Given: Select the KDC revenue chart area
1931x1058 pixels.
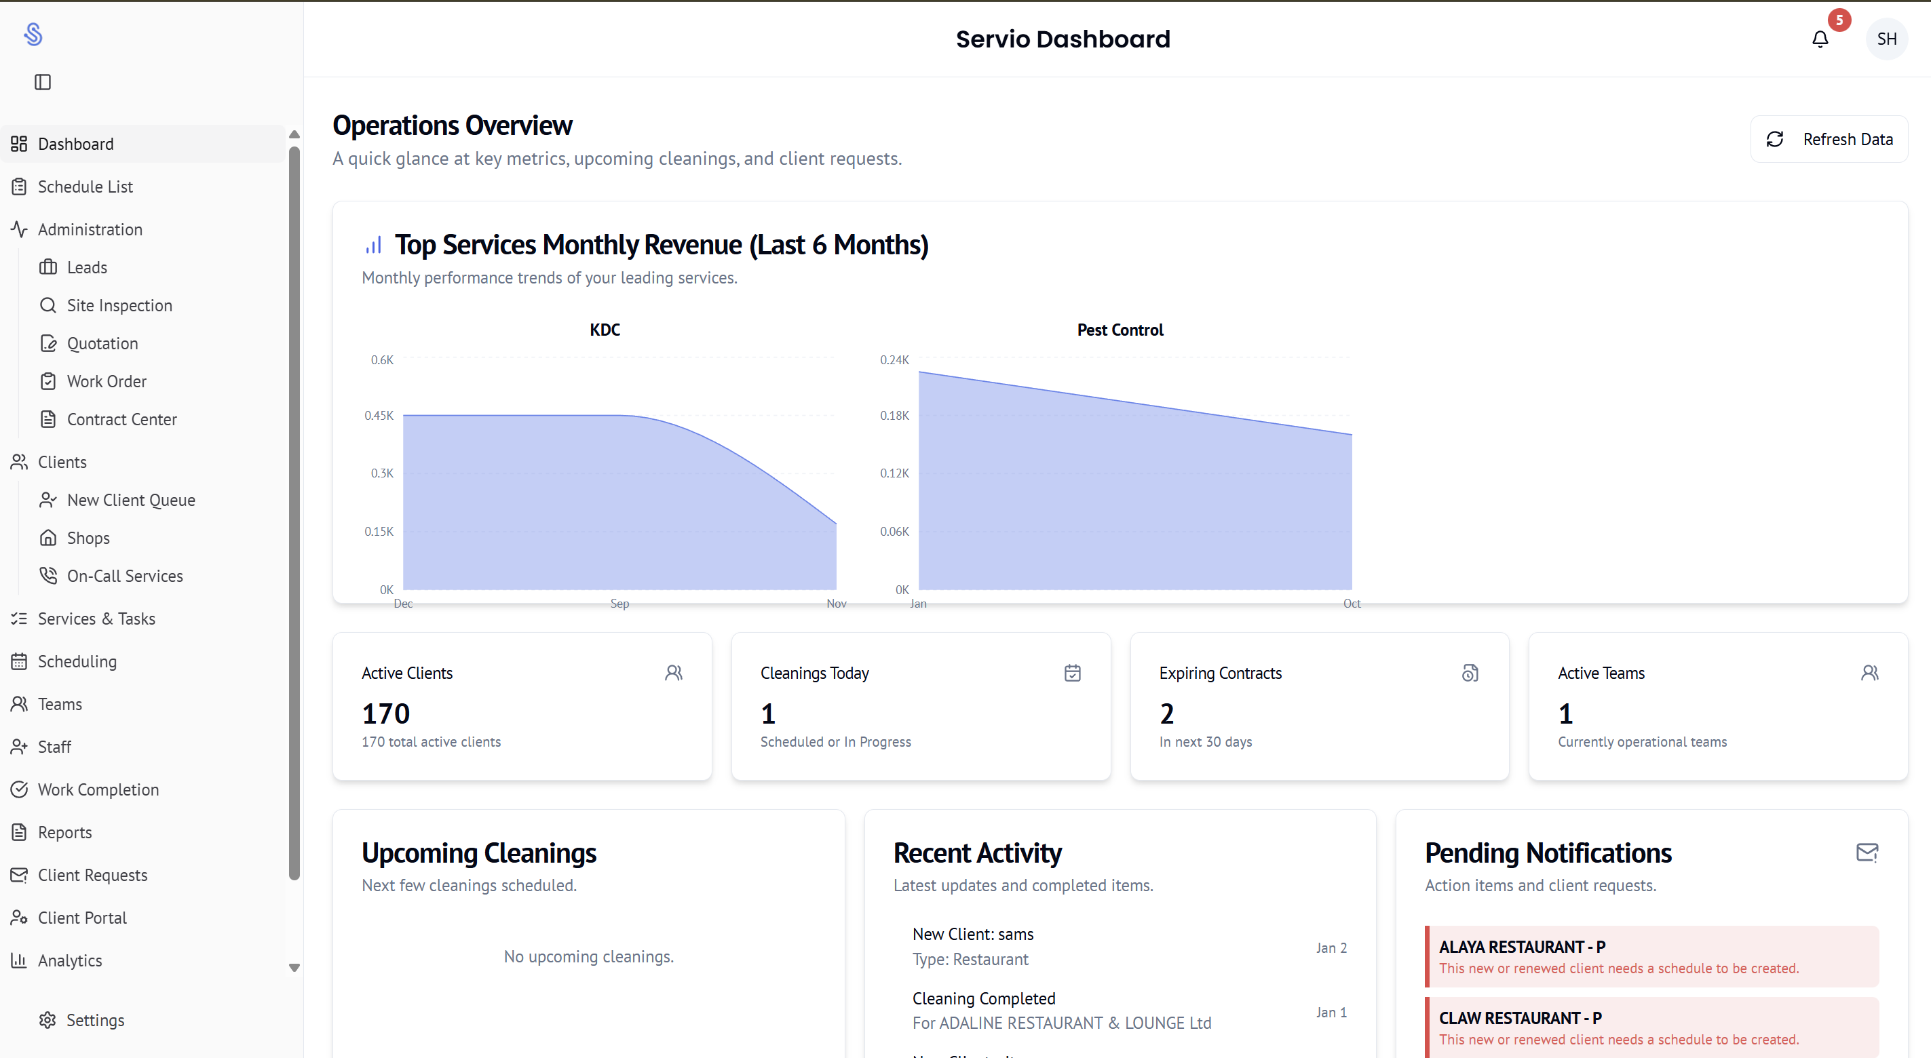Looking at the screenshot, I should pos(619,502).
